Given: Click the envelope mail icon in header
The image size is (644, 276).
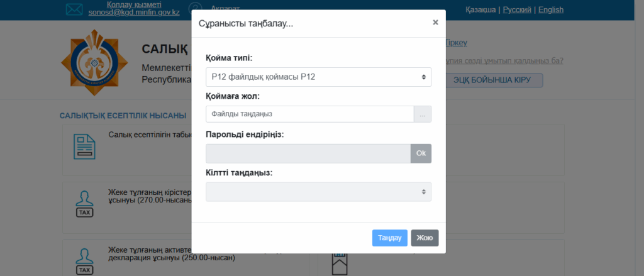Looking at the screenshot, I should [x=74, y=9].
